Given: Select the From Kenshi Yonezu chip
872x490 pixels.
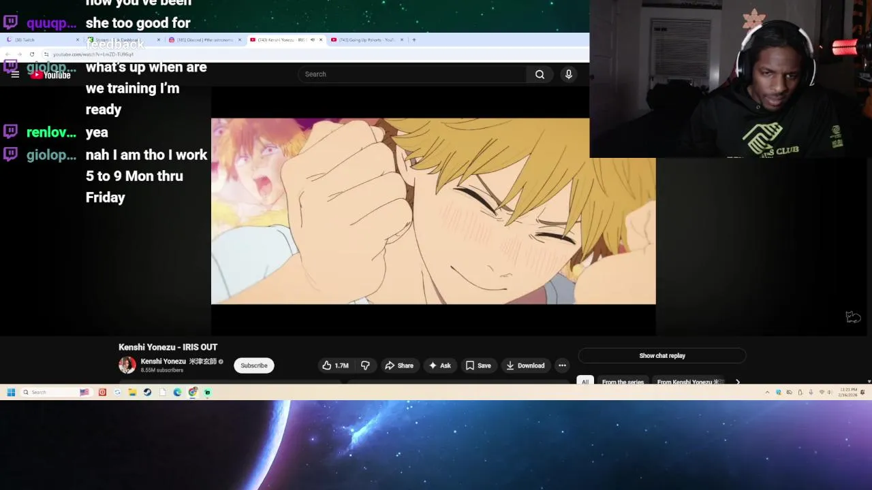Looking at the screenshot, I should pyautogui.click(x=688, y=382).
